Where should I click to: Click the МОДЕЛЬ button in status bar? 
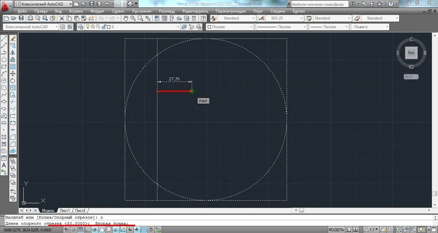[336, 229]
